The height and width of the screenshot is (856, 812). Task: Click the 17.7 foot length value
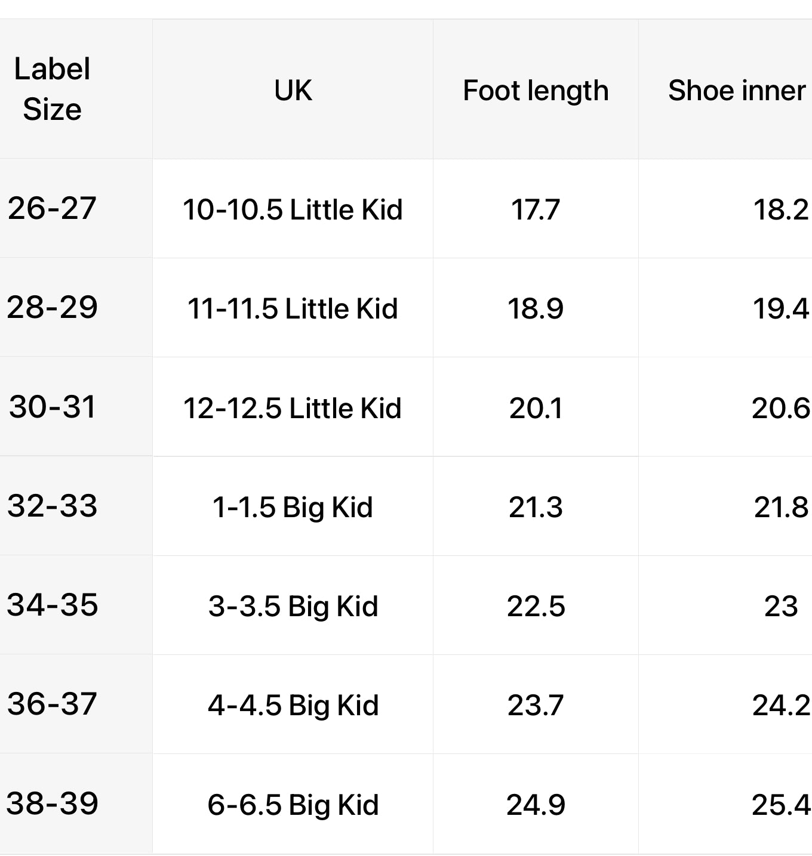[536, 210]
